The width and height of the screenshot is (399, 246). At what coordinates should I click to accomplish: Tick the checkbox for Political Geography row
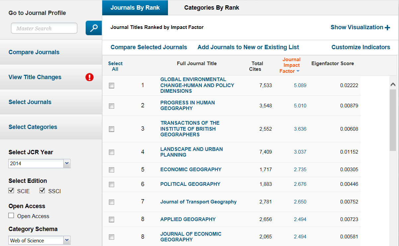point(112,184)
